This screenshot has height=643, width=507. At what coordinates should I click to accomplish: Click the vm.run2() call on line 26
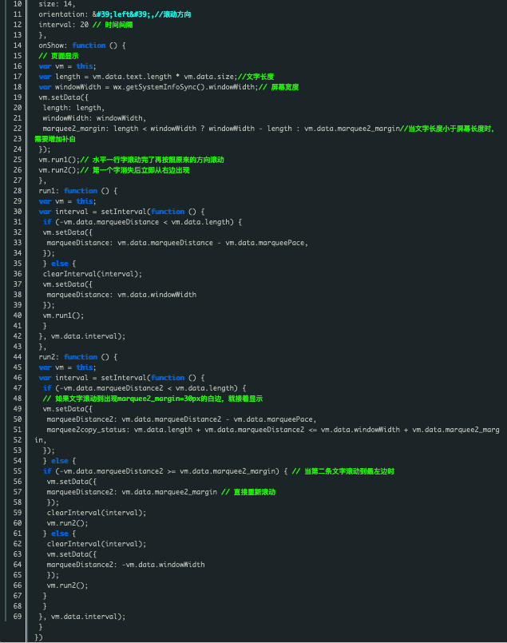coord(59,170)
